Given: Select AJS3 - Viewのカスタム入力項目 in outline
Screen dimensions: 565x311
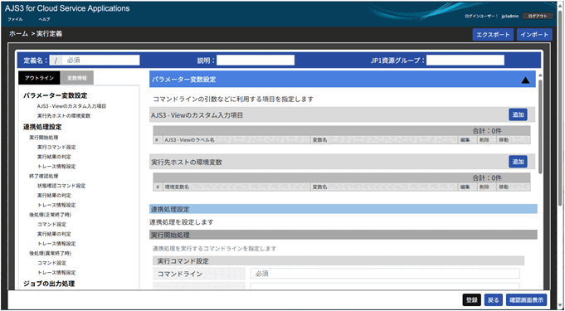Looking at the screenshot, I should (71, 106).
